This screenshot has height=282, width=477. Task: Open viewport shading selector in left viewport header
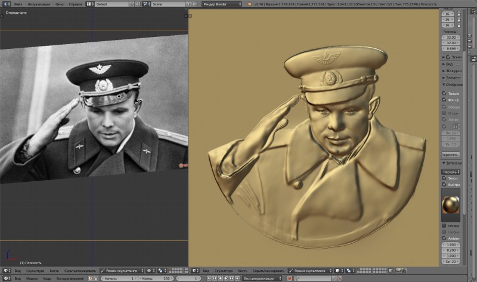click(x=150, y=271)
